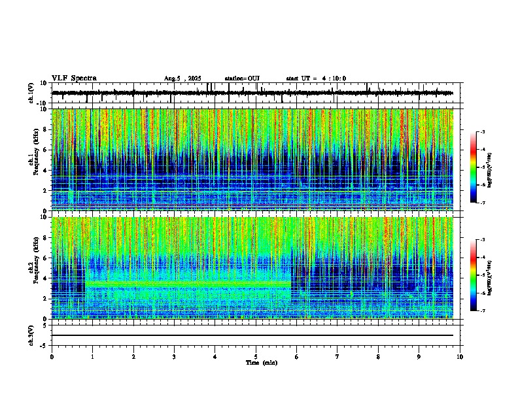518x400 pixels.
Task: Click the ch.2 colorbar "log(PSD)" label
Action: pyautogui.click(x=489, y=278)
